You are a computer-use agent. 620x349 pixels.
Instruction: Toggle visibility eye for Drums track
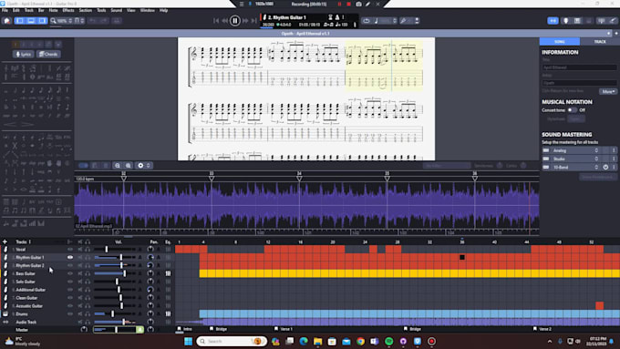70,313
